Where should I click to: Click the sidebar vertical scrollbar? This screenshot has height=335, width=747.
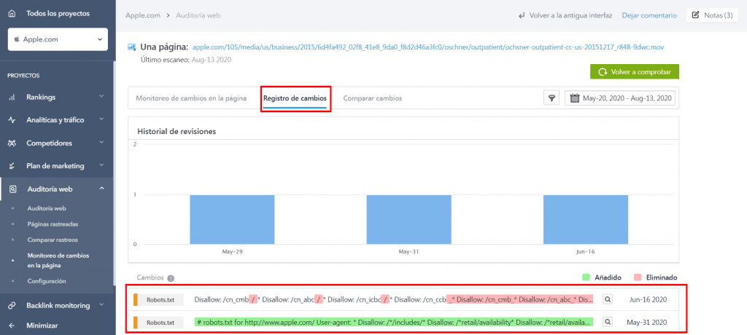(113, 173)
